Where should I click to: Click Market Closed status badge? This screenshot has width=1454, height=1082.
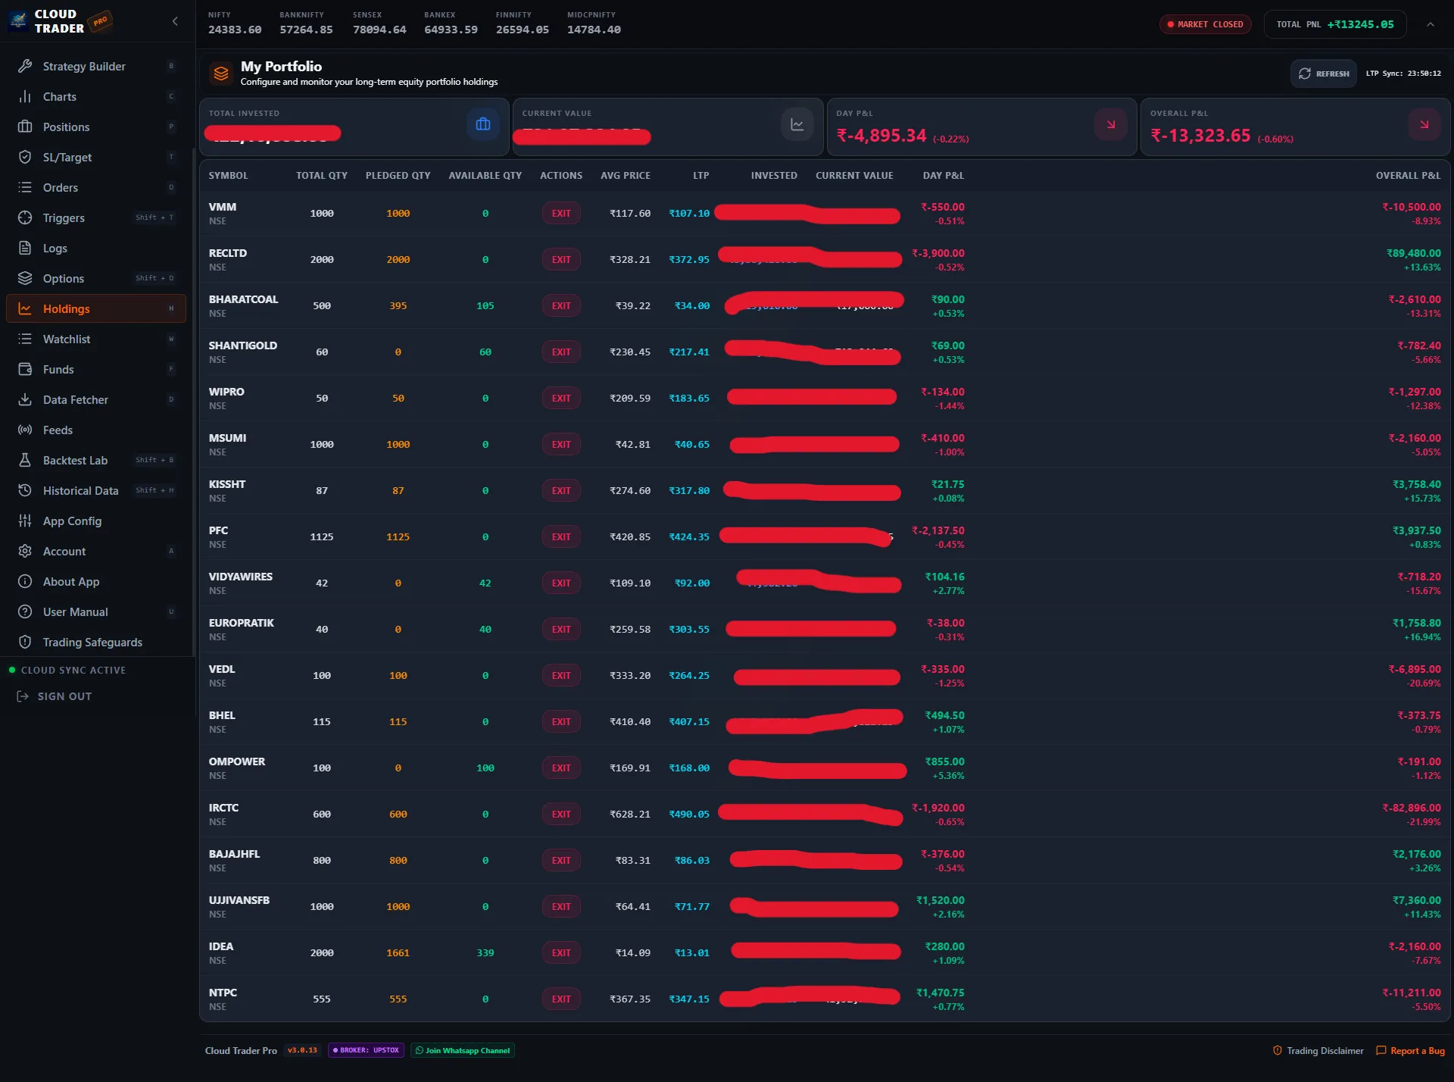click(1206, 24)
